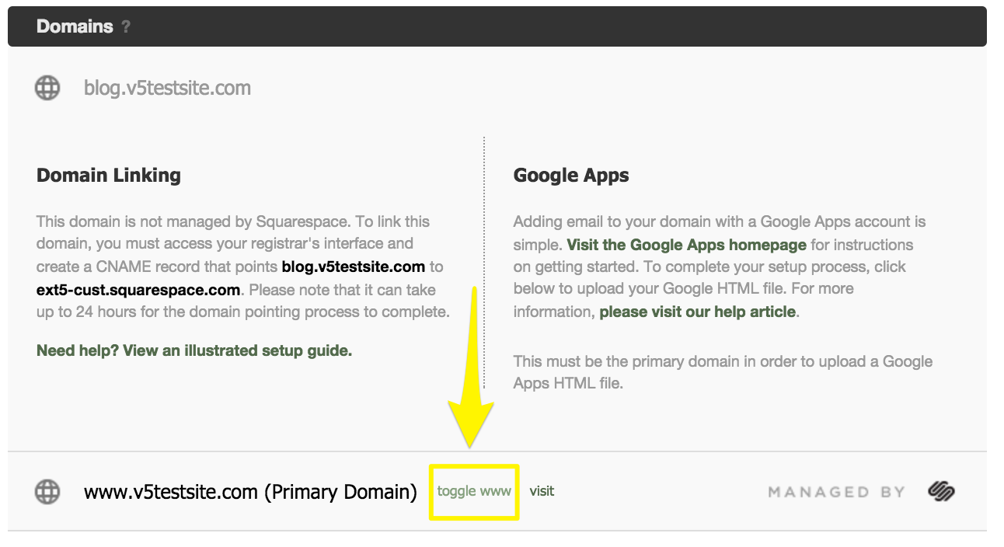Toggle www for the primary domain
The width and height of the screenshot is (1004, 547).
tap(474, 491)
